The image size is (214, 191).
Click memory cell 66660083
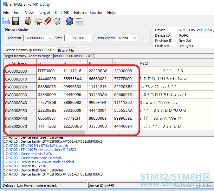click(x=100, y=79)
